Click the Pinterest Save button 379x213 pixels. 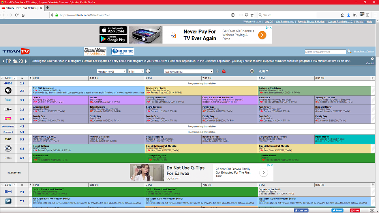pyautogui.click(x=355, y=210)
